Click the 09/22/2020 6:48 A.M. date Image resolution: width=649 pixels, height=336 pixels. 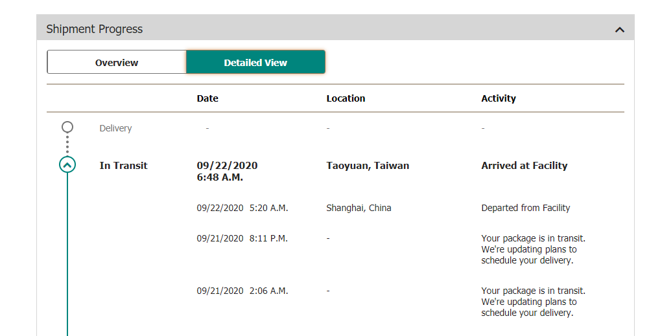[x=227, y=171]
